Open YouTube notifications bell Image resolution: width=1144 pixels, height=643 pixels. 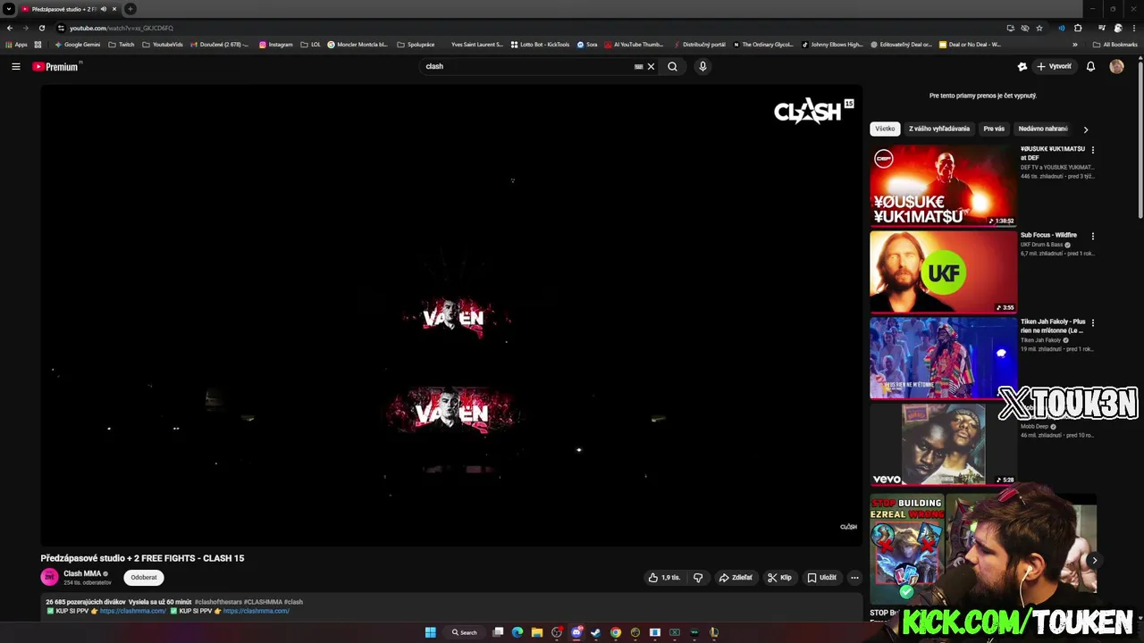click(1090, 66)
